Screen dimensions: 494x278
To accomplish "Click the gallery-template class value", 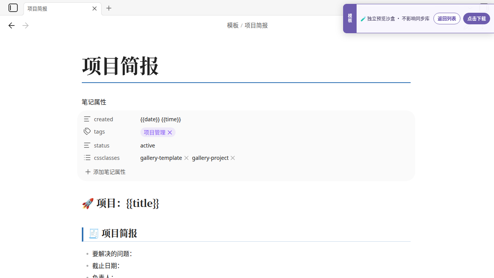I will point(161,158).
